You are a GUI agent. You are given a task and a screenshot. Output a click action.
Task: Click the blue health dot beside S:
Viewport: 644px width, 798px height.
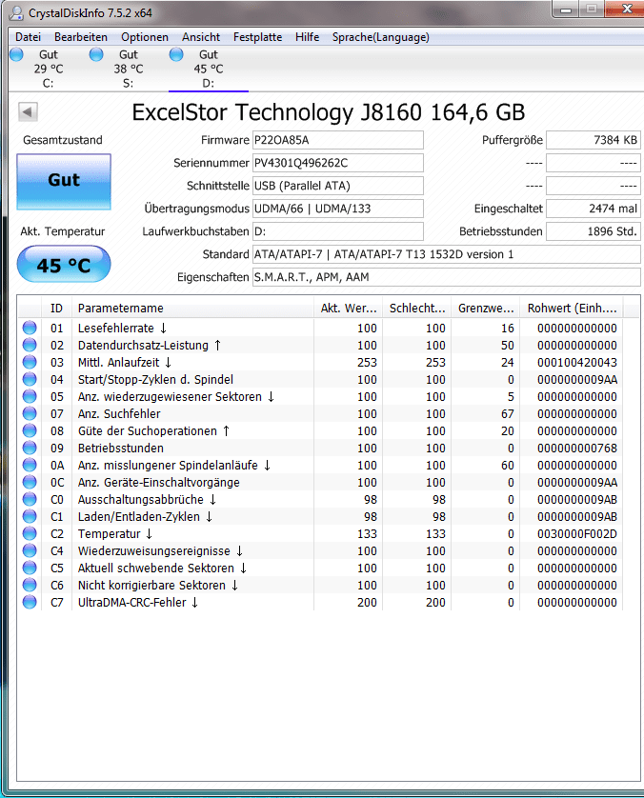(96, 54)
